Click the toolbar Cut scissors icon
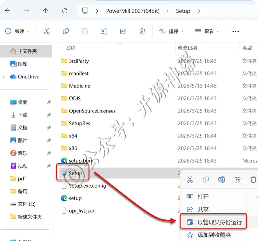The width and height of the screenshot is (258, 241). pos(47,31)
